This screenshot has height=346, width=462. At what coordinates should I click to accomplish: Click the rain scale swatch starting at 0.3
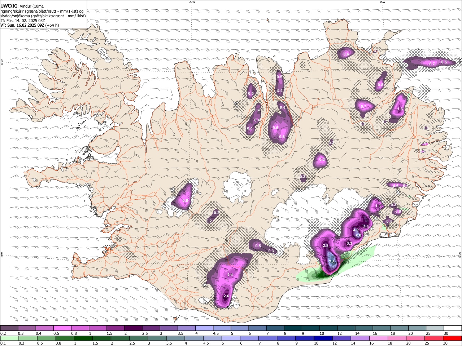(x=28, y=338)
